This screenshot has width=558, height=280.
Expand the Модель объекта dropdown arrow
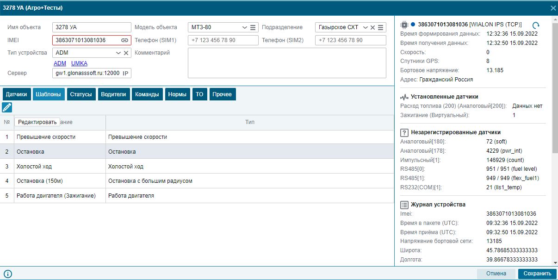pos(245,27)
